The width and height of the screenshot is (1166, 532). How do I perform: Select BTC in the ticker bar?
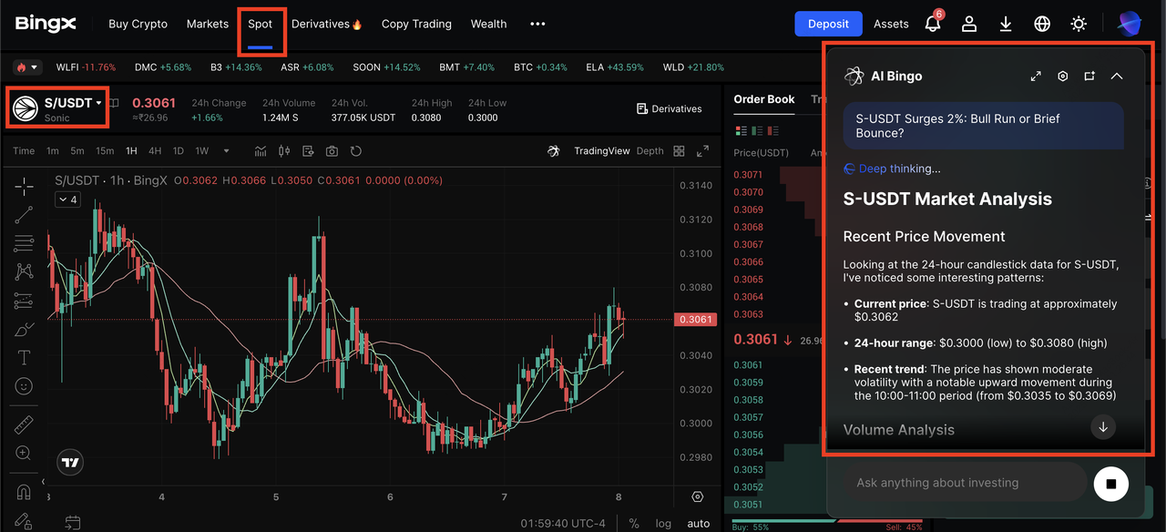coord(540,67)
